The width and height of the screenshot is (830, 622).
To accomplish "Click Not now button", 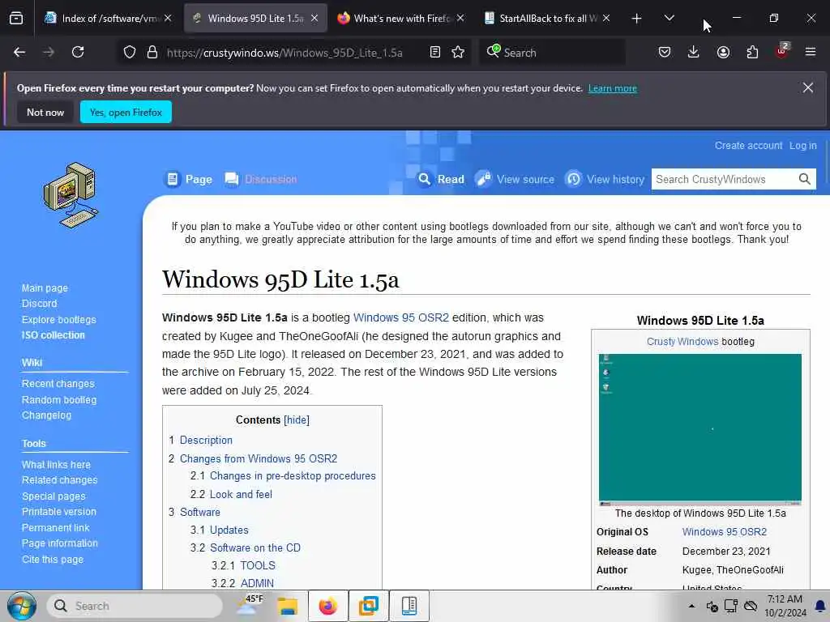I will tap(45, 112).
